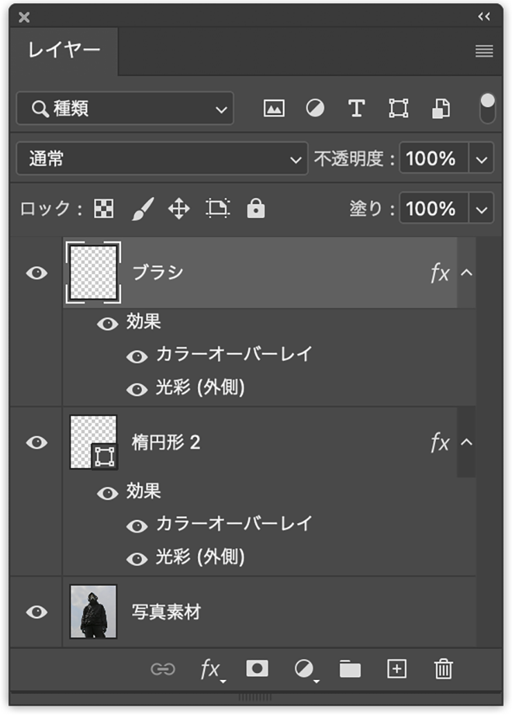Filter layers by shape layers
Viewport: 512px width, 718px height.
398,109
